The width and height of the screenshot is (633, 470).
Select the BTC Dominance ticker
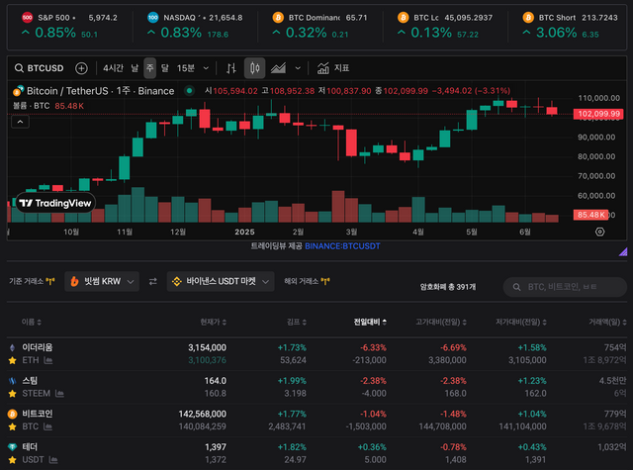(x=320, y=26)
